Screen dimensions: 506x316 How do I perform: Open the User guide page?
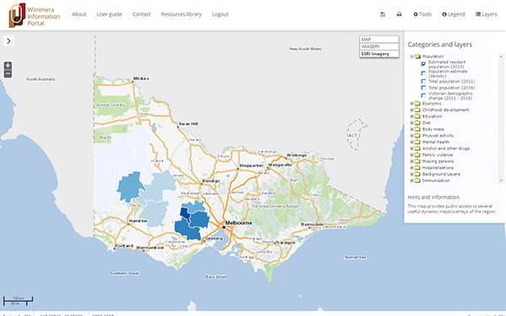[x=110, y=14]
